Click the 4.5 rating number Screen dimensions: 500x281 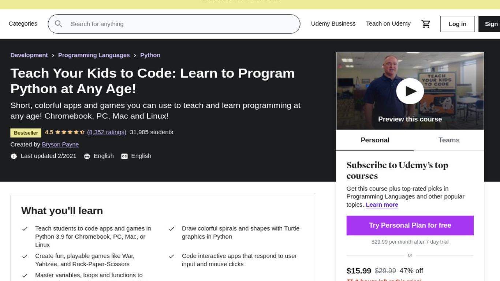[x=49, y=132]
